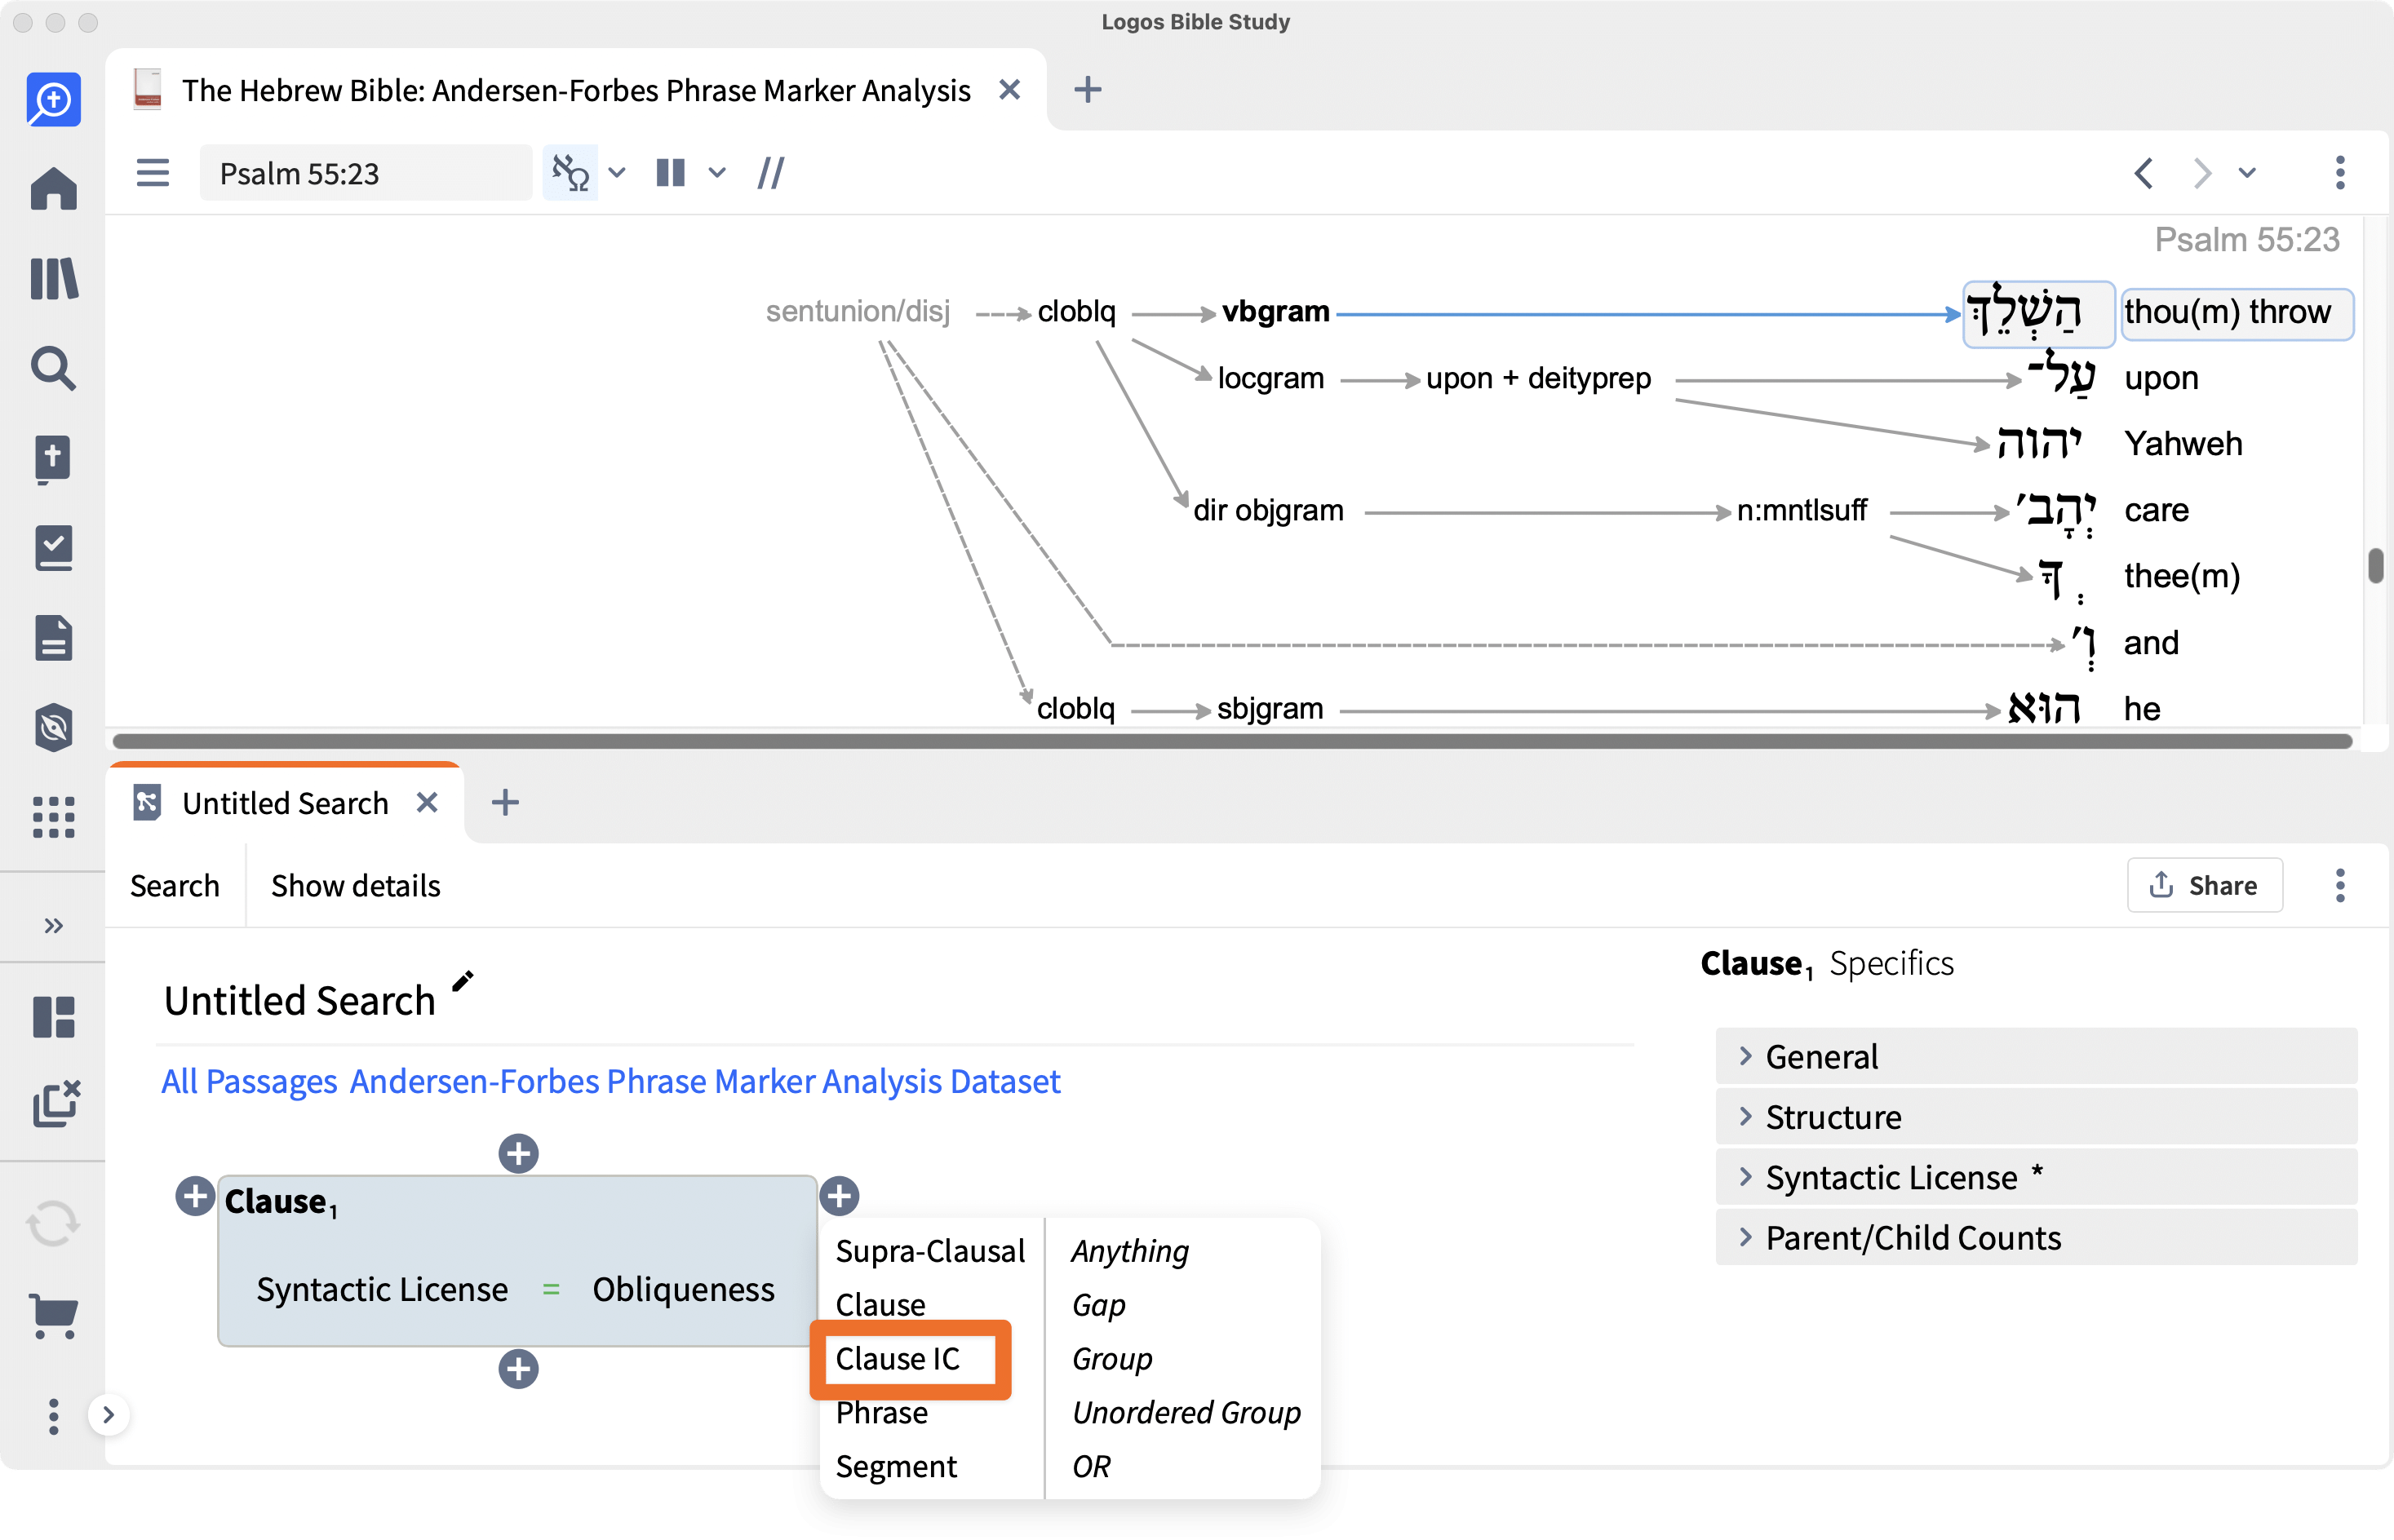
Task: Open search panel menu vertical dots
Action: pos(2340,885)
